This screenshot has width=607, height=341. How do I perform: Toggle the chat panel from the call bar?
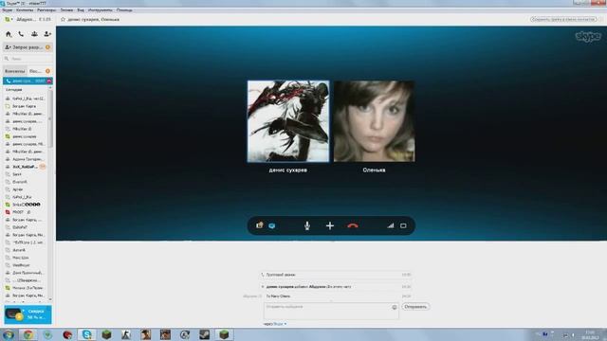[272, 225]
